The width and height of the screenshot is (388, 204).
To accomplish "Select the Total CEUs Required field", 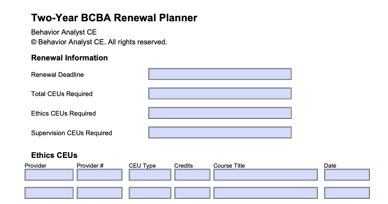I will tap(220, 94).
